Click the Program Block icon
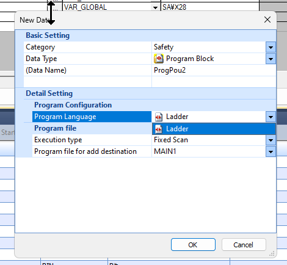Image resolution: width=287 pixels, height=265 pixels. pyautogui.click(x=159, y=59)
